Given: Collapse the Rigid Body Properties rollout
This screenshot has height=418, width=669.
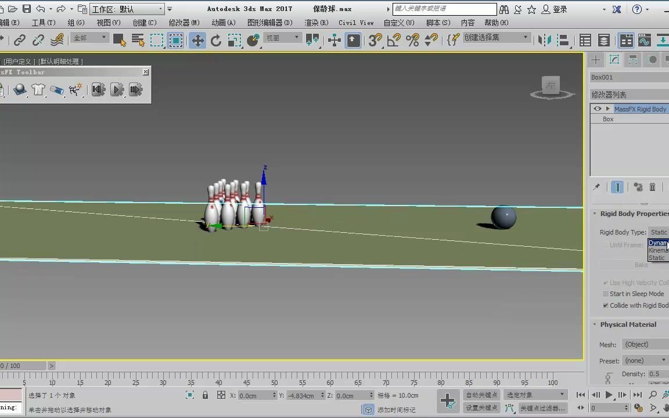Looking at the screenshot, I should (594, 214).
